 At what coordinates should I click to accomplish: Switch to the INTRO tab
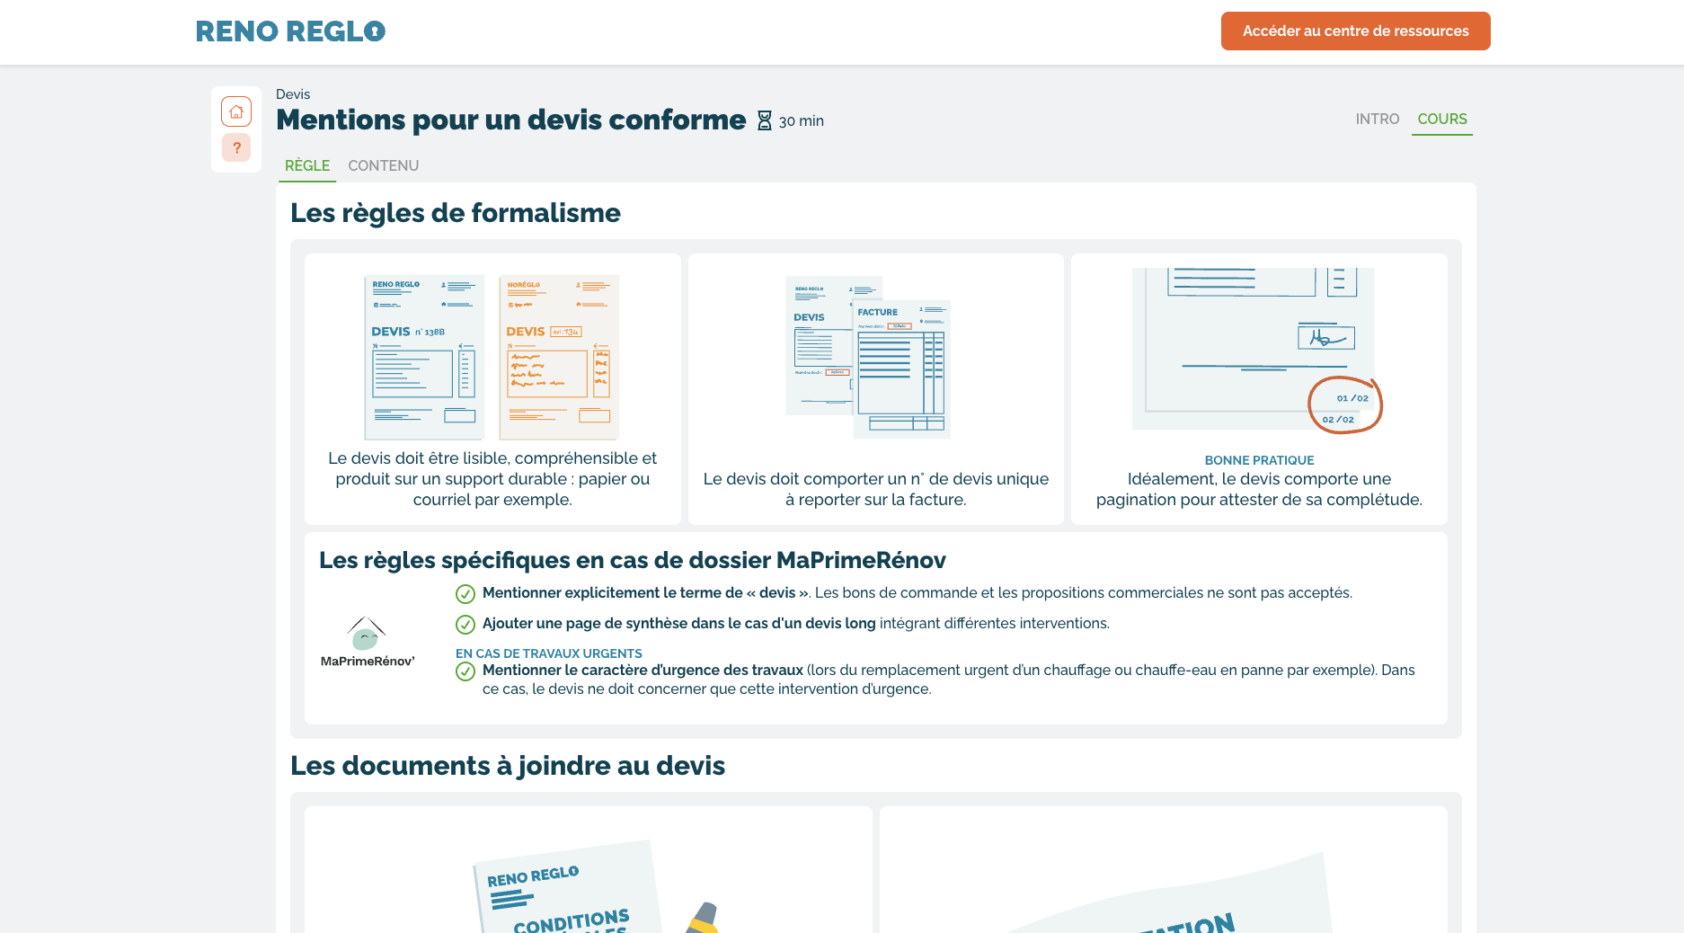click(x=1378, y=119)
